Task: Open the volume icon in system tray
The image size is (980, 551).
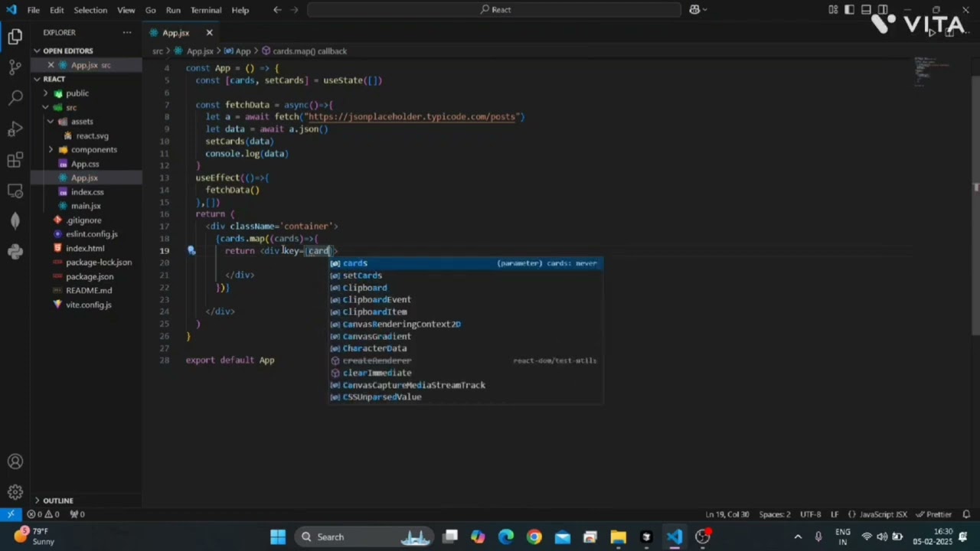Action: 882,537
